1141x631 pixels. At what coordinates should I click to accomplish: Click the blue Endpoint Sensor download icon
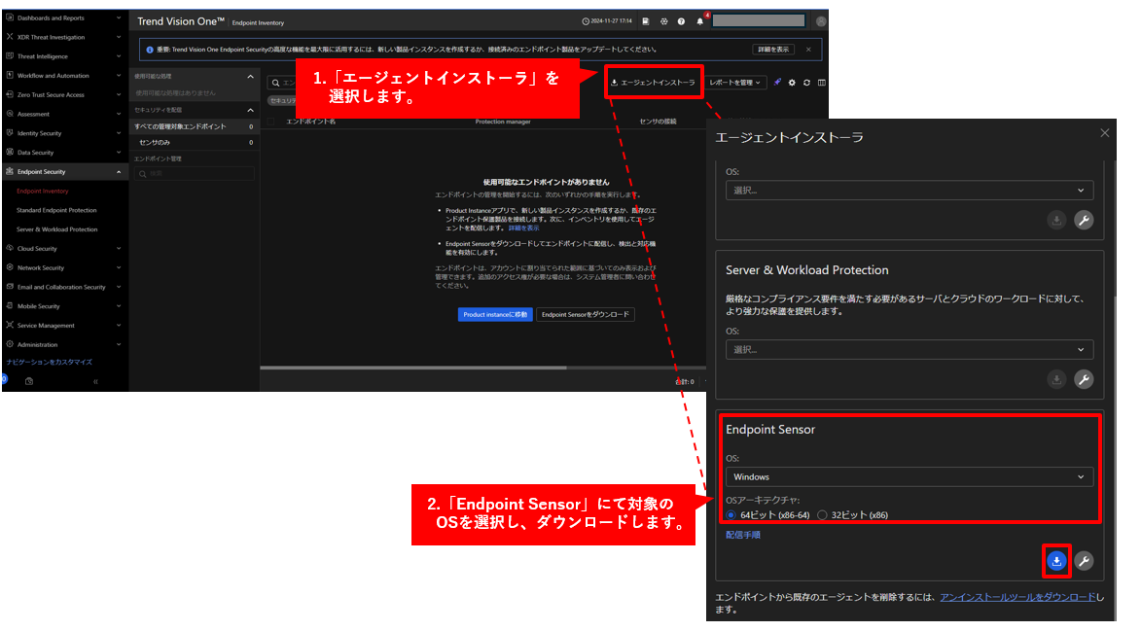pos(1056,561)
